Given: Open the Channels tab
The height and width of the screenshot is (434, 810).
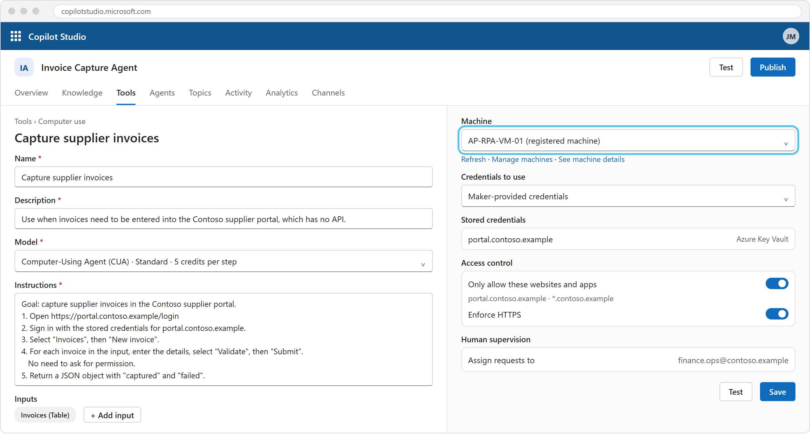Looking at the screenshot, I should tap(328, 93).
